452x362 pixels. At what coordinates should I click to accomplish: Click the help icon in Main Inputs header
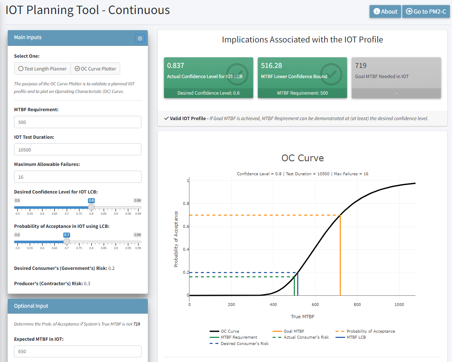click(140, 38)
